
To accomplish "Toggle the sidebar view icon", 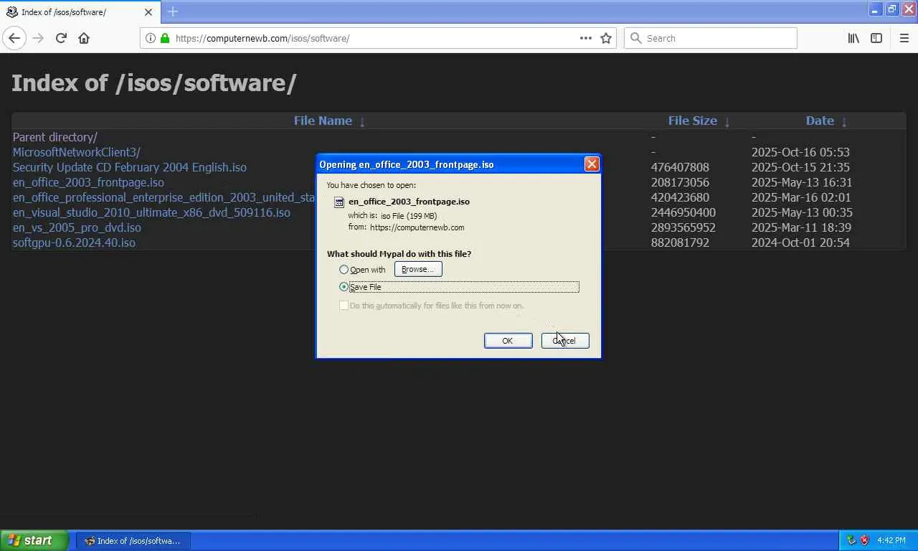I will click(x=876, y=38).
